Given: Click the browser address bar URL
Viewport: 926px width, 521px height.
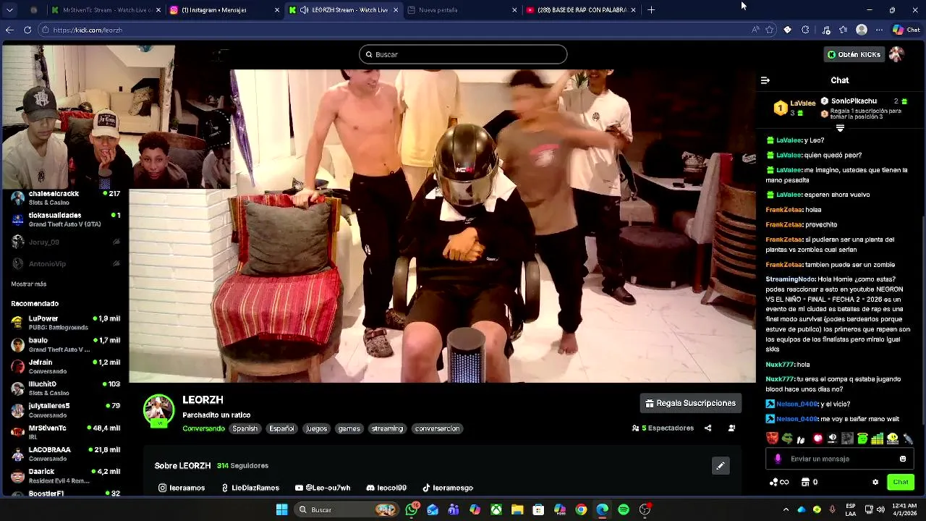Looking at the screenshot, I should pos(88,30).
